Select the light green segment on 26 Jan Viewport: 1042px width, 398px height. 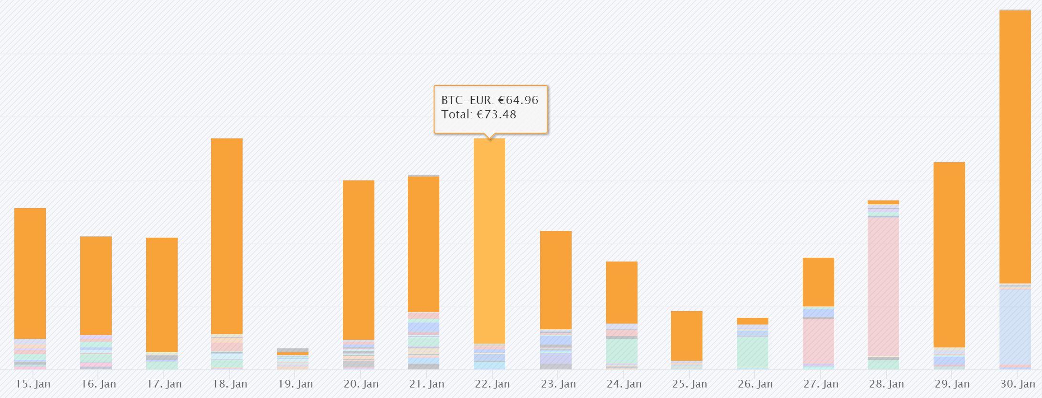click(753, 351)
